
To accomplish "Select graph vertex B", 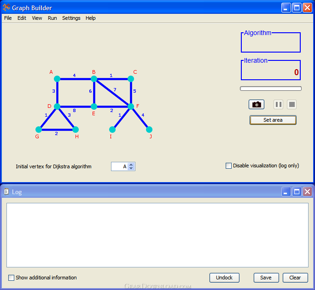I will coord(94,79).
